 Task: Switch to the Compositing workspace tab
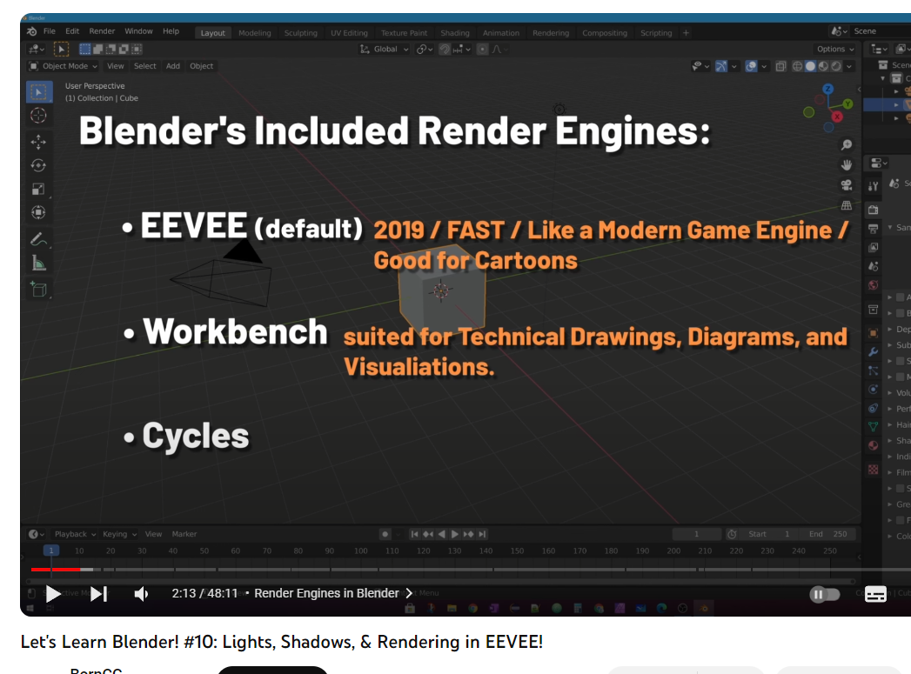coord(605,33)
